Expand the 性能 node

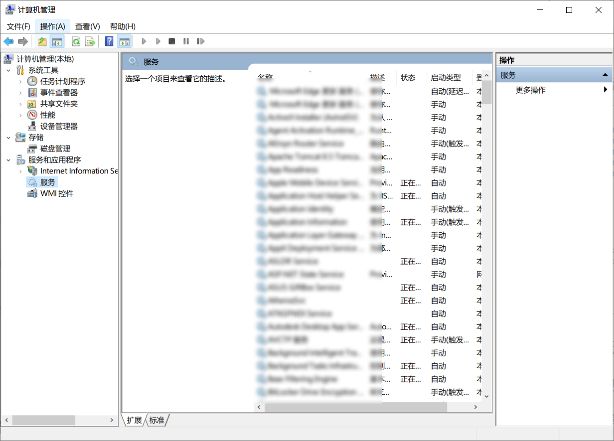pos(20,115)
